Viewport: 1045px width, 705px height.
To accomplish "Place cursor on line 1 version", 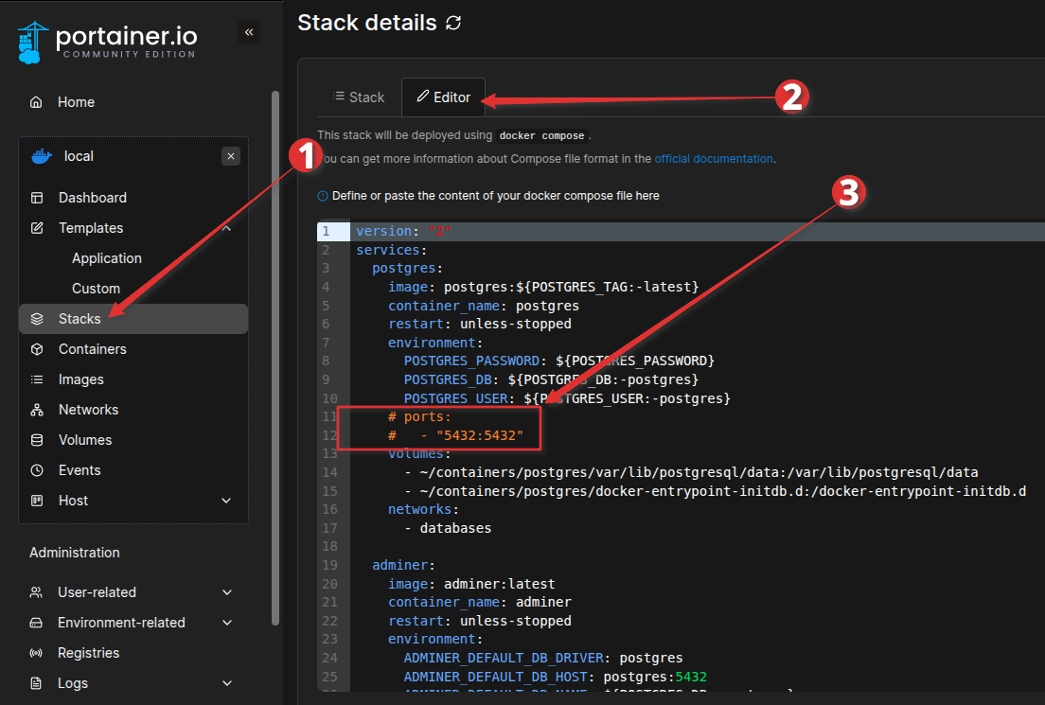I will tap(404, 231).
